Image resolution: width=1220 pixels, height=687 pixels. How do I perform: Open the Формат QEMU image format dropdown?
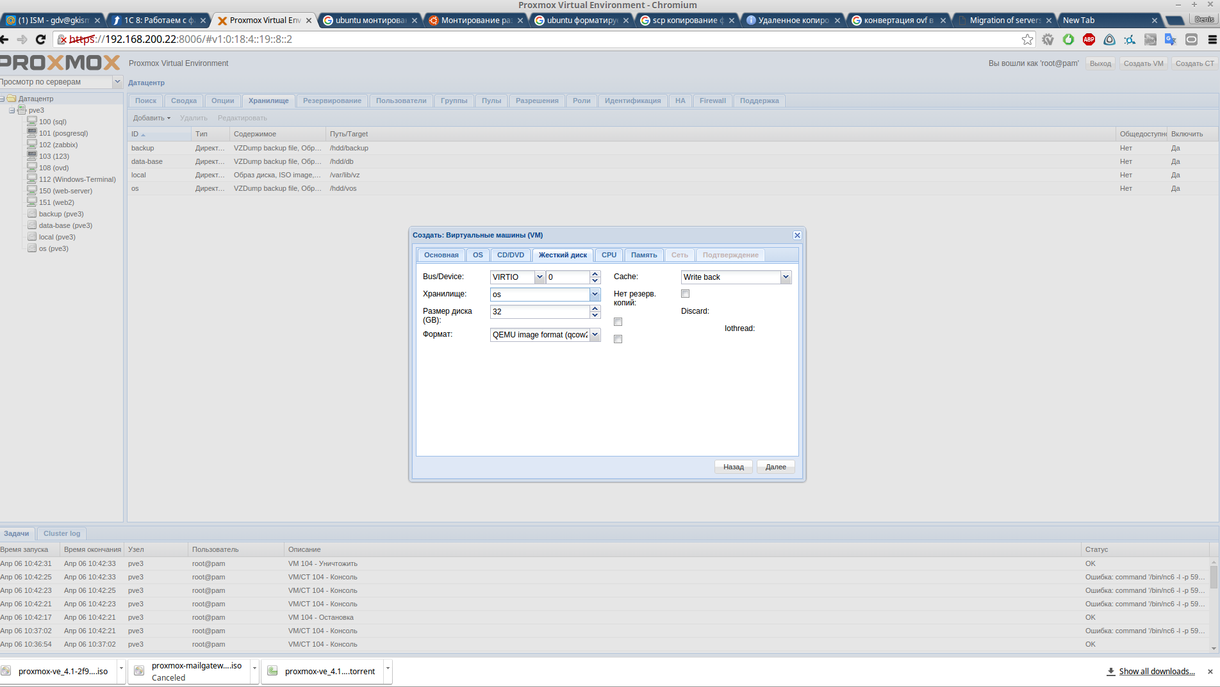[595, 335]
